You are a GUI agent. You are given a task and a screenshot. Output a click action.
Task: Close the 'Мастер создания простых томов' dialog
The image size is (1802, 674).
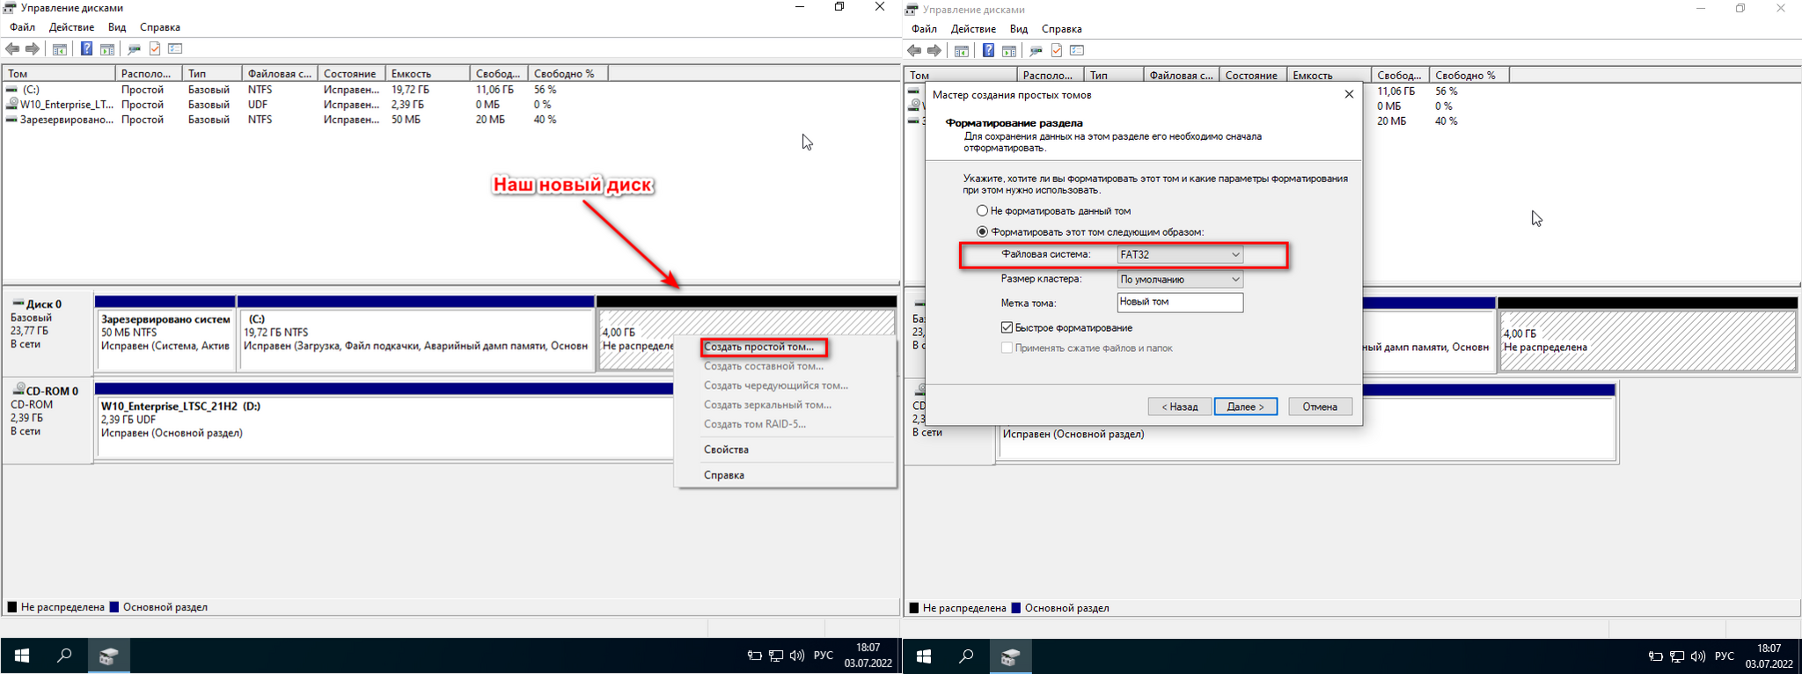tap(1349, 94)
